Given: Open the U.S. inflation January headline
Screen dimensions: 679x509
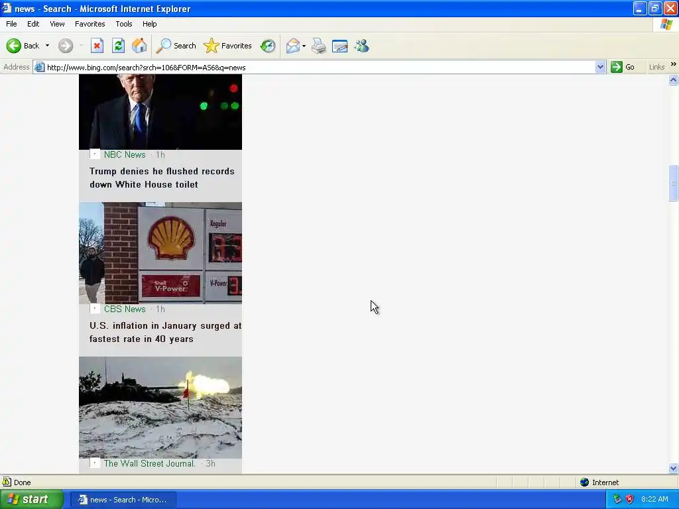Looking at the screenshot, I should pos(165,333).
